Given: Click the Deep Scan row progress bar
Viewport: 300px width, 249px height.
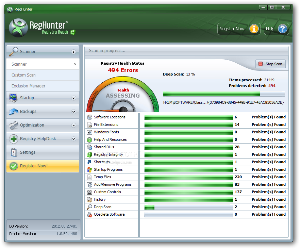Looking at the screenshot, I should 189,207.
